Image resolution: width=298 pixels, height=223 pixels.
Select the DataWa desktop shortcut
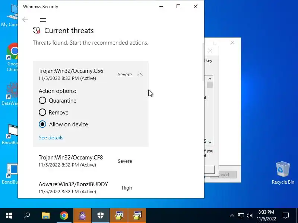pos(10,94)
